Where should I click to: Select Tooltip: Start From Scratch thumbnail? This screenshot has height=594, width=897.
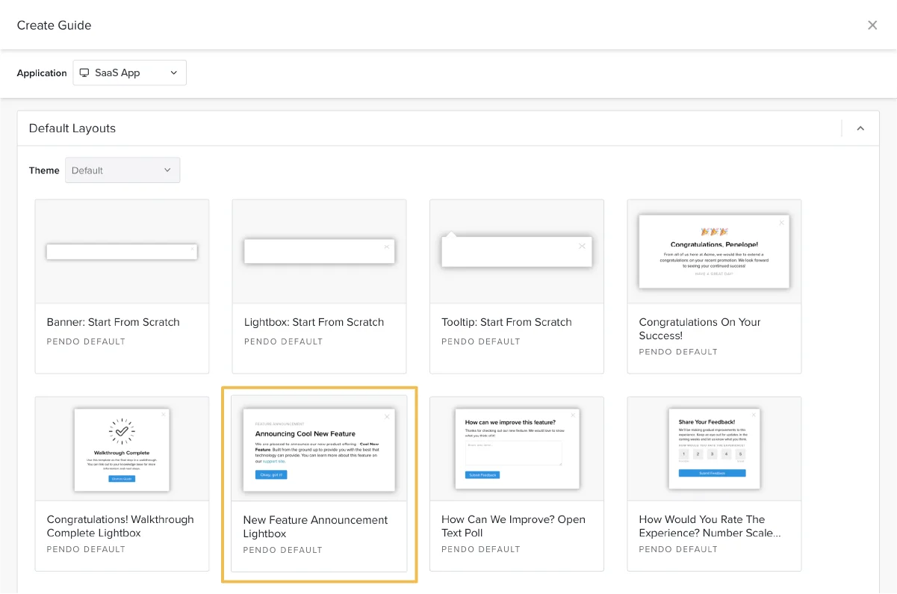click(516, 252)
